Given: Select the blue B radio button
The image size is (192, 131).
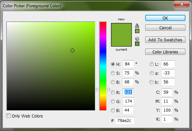Looking at the screenshot, I should (113, 110).
